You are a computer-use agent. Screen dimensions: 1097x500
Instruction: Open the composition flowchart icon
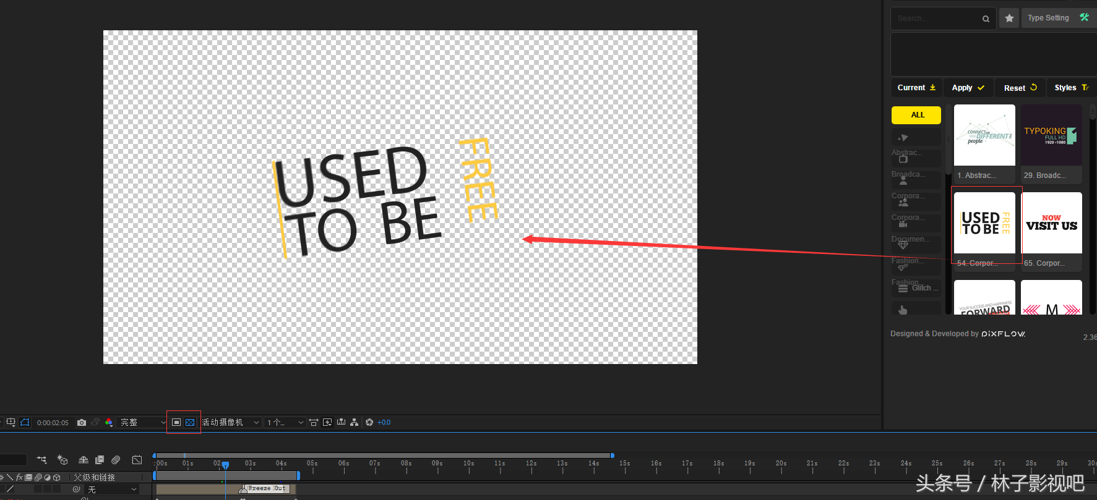pos(354,422)
